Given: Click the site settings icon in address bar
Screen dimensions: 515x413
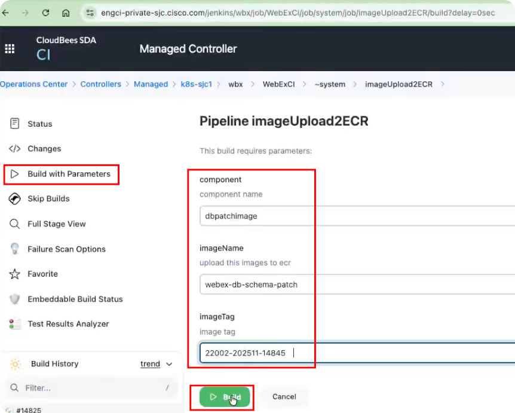Looking at the screenshot, I should point(90,13).
